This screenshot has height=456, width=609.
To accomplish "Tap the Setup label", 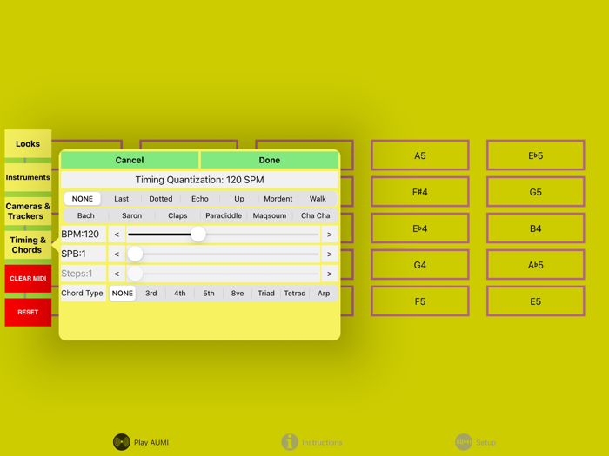I will [485, 442].
